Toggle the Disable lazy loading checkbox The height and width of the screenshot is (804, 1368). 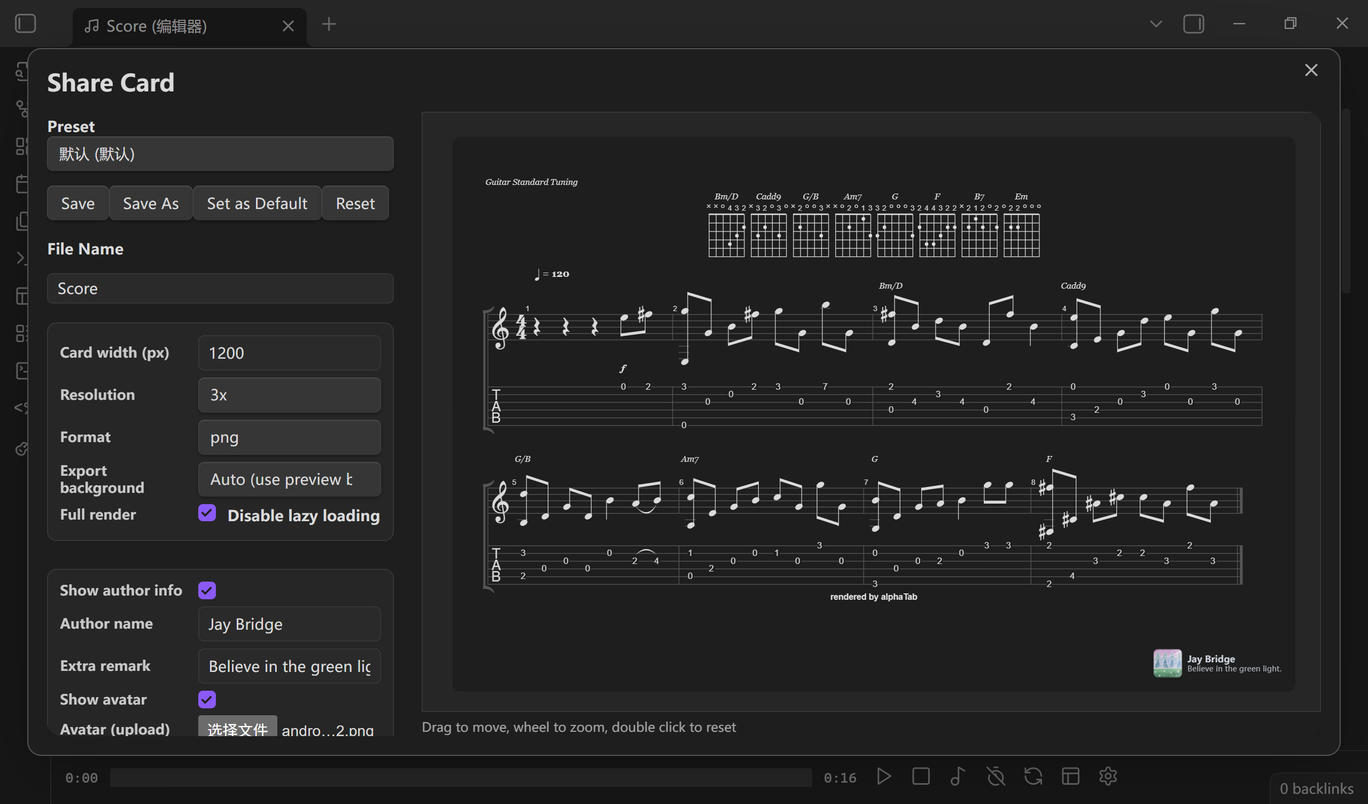pyautogui.click(x=207, y=513)
